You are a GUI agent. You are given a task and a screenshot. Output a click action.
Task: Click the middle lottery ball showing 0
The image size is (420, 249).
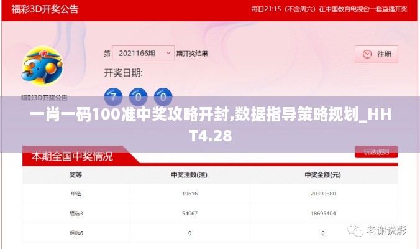click(138, 96)
